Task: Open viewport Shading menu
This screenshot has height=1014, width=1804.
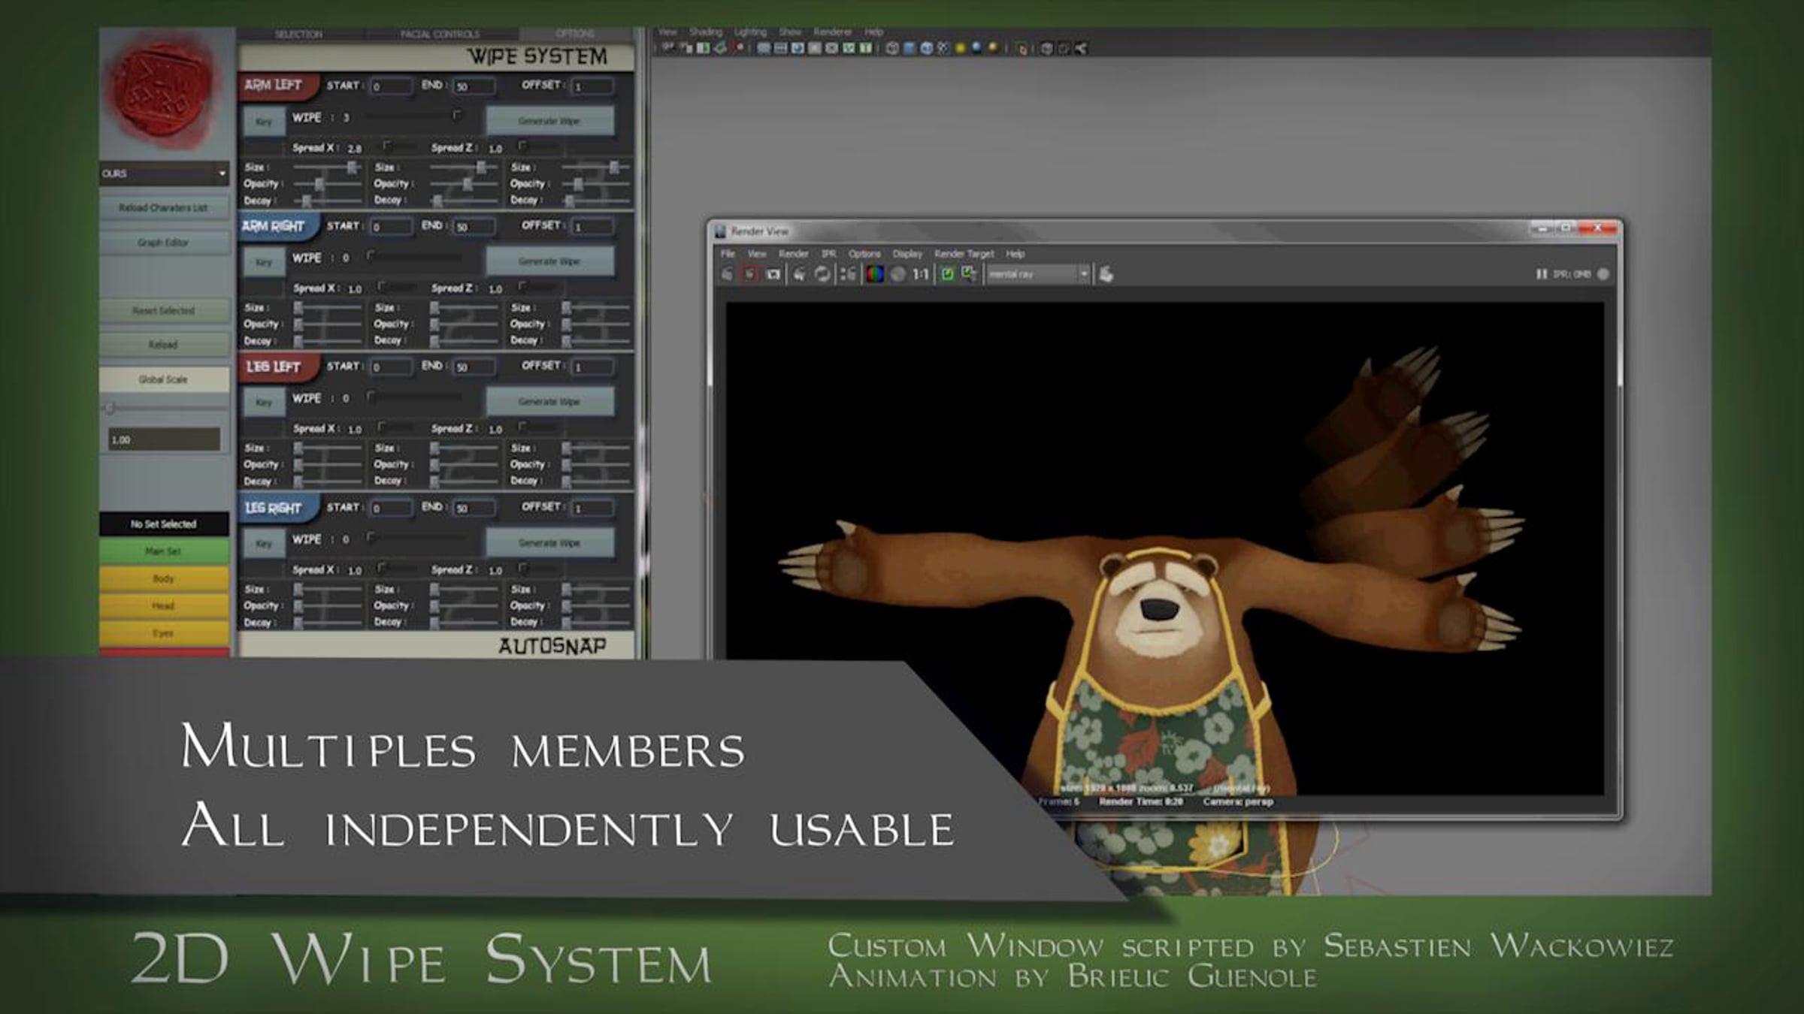Action: [705, 32]
